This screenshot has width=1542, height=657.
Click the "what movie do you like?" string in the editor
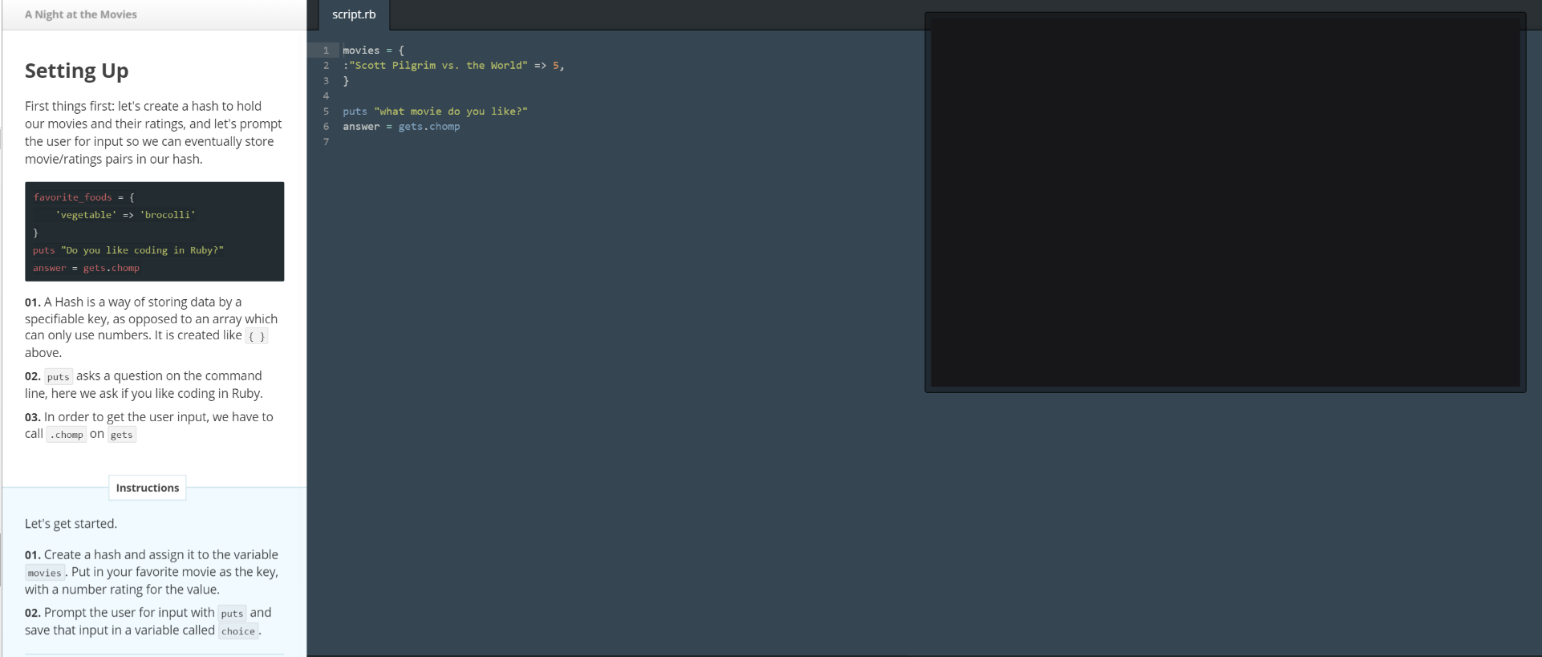(x=450, y=112)
